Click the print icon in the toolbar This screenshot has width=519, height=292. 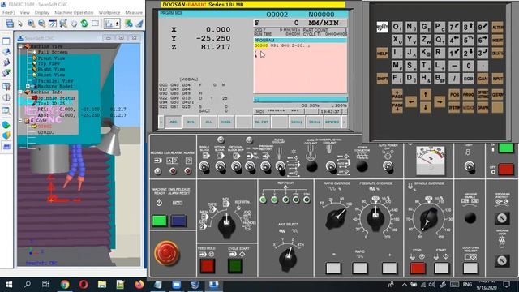tap(10, 24)
